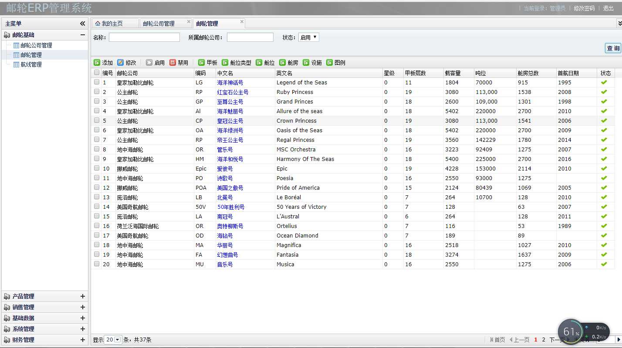Expand the 销售管理 section via plus sign
Image resolution: width=622 pixels, height=348 pixels.
[83, 307]
